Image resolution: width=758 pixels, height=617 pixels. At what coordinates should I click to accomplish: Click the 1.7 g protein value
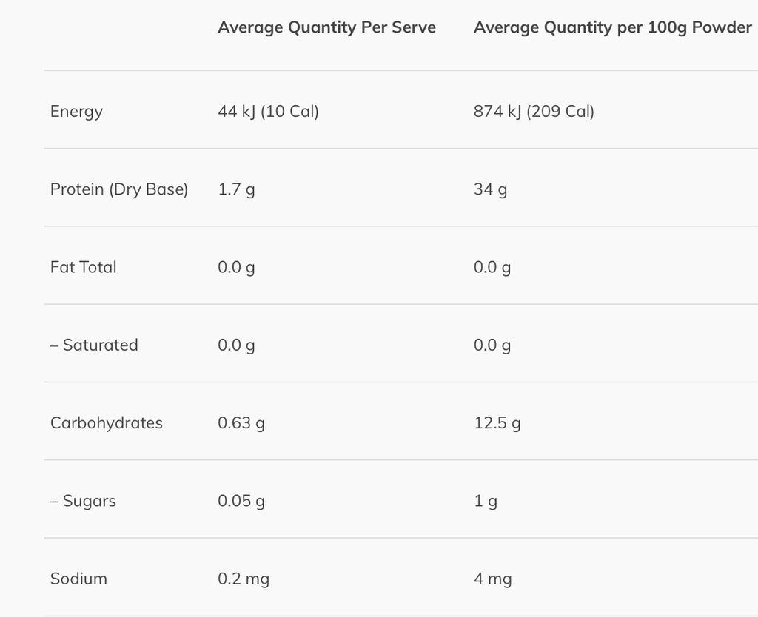236,189
